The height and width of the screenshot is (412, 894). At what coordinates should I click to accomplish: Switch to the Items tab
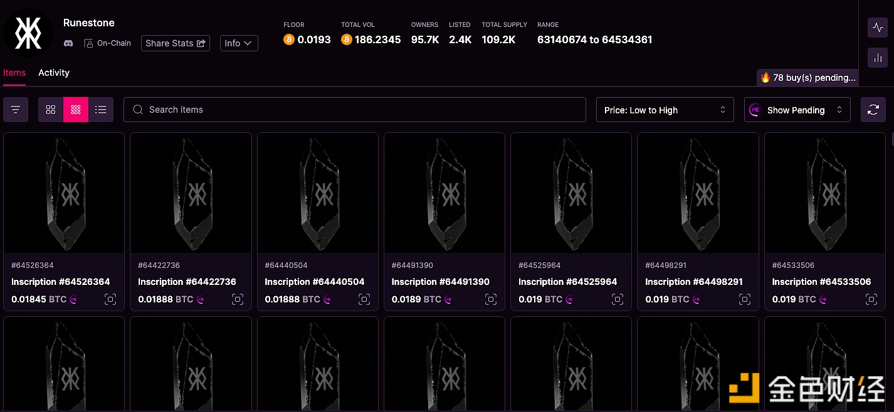(14, 73)
